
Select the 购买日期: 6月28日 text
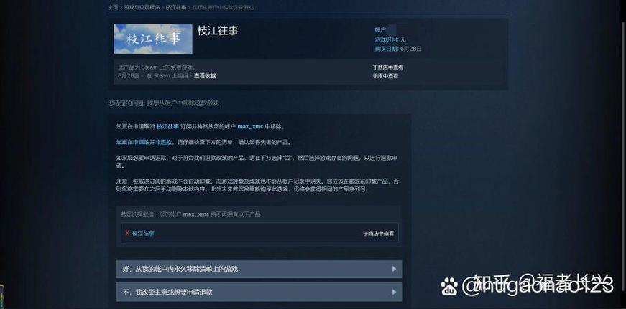pos(397,49)
